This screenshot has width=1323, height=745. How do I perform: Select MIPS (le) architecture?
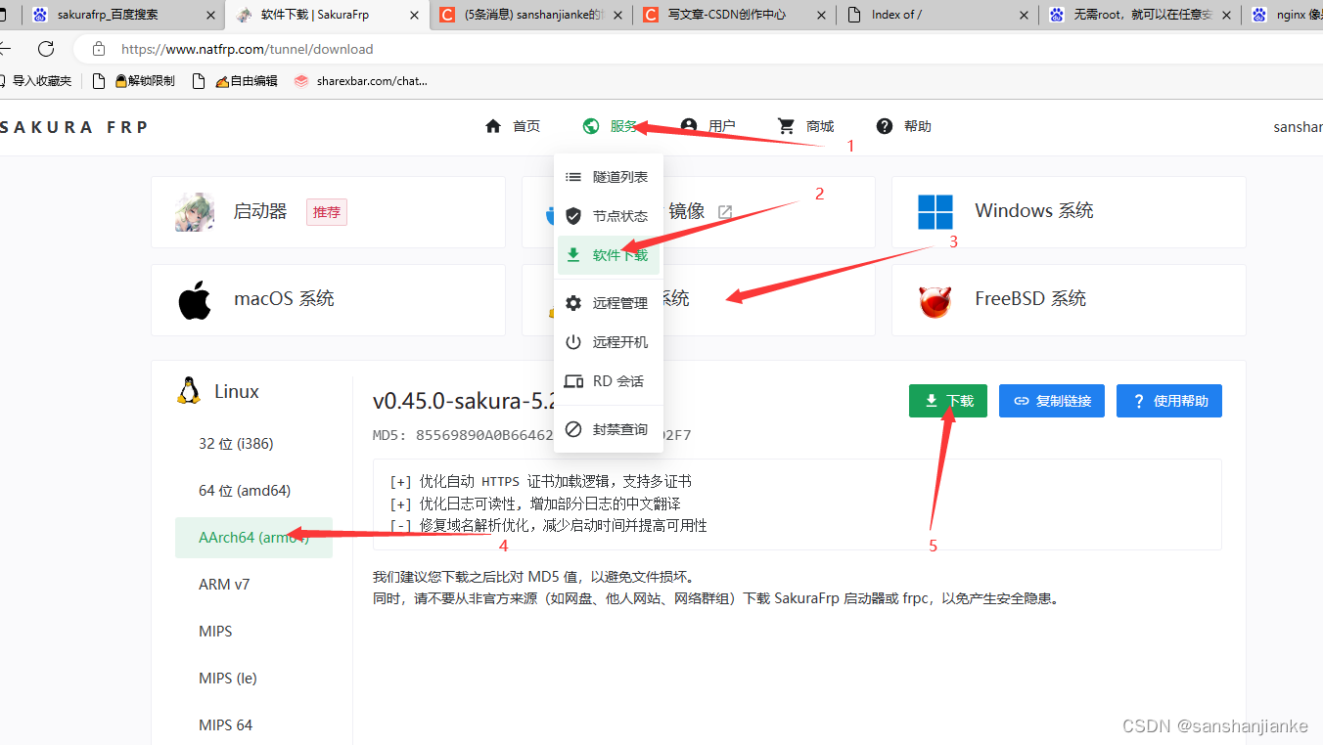point(253,679)
